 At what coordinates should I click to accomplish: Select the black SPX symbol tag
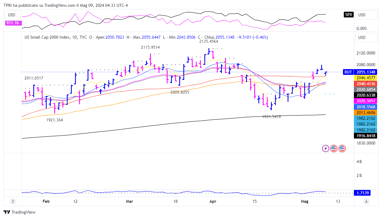pos(348,15)
